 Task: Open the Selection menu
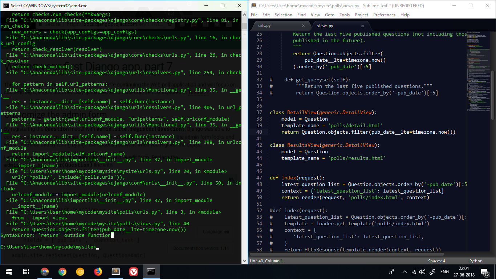(x=283, y=15)
